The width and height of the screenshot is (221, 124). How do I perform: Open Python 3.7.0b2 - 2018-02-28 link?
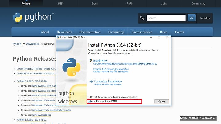[x=32, y=81]
